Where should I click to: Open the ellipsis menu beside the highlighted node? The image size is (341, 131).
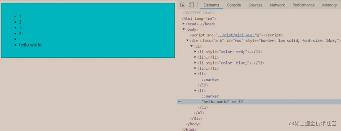pos(179,102)
